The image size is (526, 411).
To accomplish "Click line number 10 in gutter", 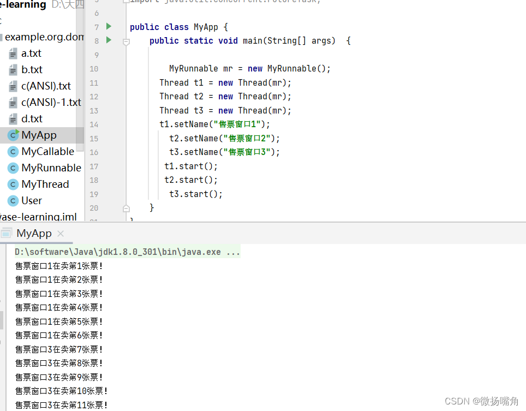I will 94,69.
